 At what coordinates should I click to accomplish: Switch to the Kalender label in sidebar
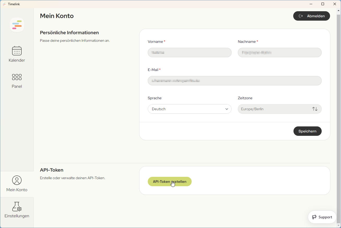point(17,60)
